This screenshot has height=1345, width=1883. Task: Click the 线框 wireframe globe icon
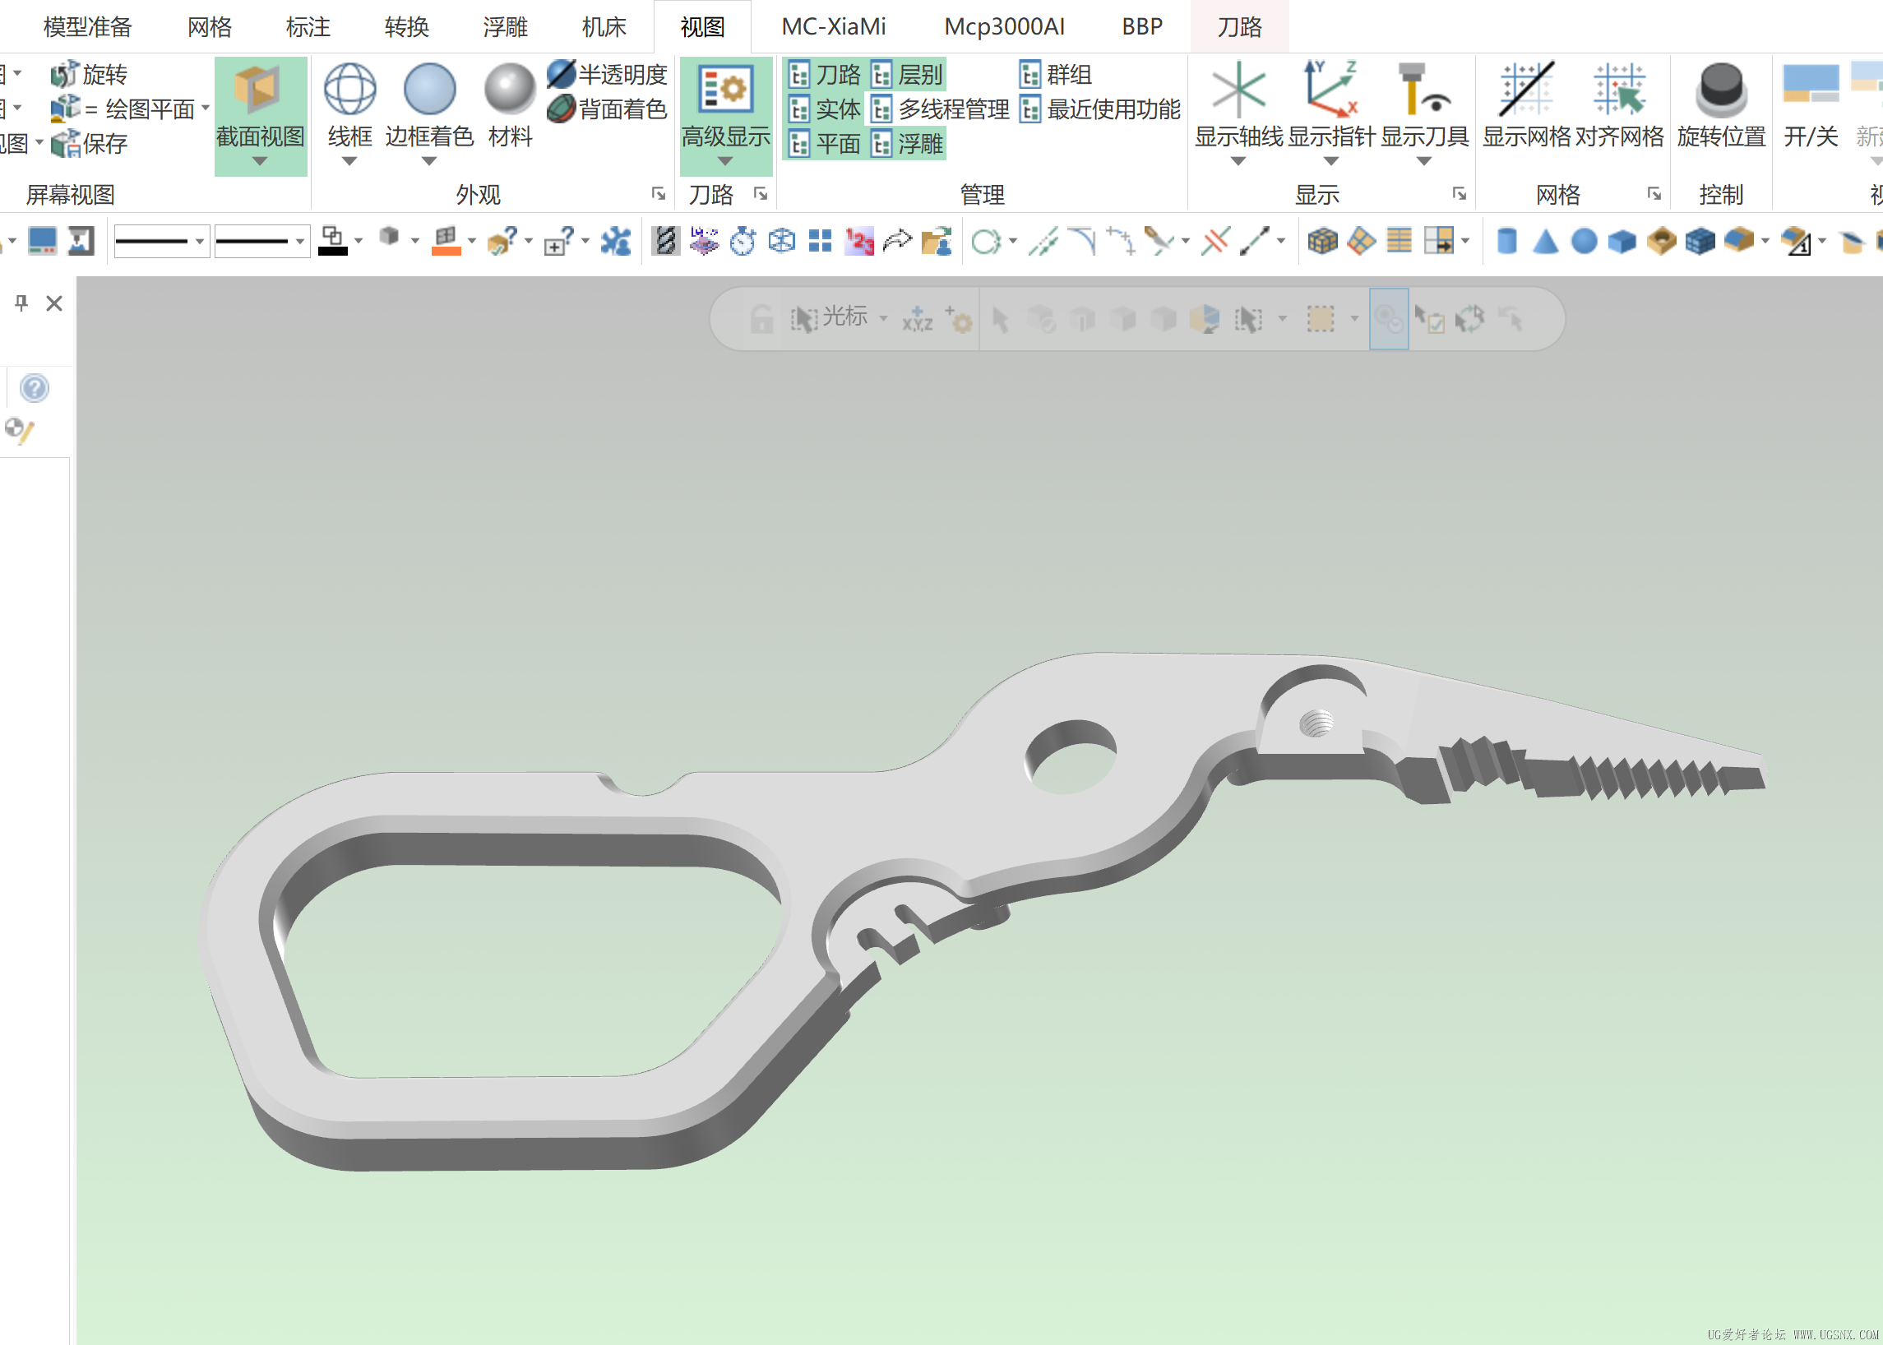click(x=349, y=90)
